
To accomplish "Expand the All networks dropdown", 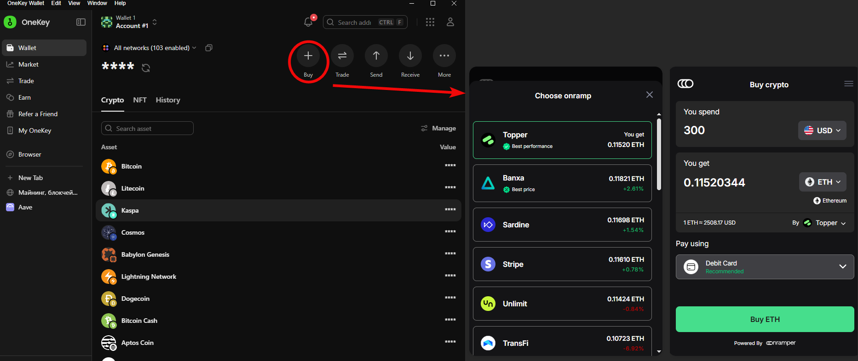I will click(x=150, y=48).
